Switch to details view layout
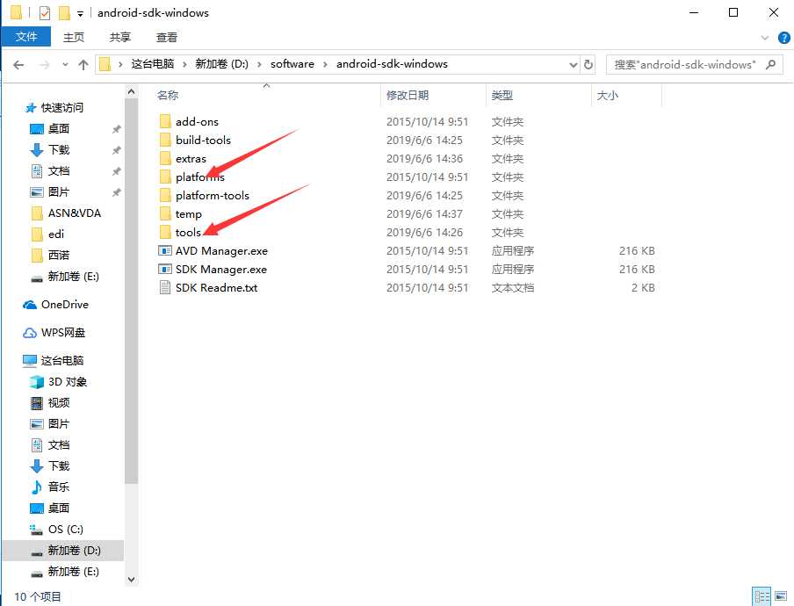 762,596
